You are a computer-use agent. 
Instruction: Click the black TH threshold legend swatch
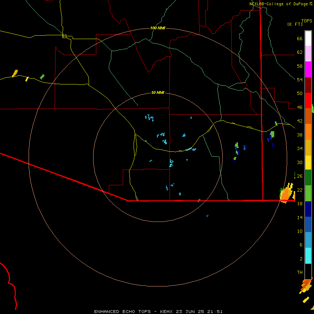point(308,271)
